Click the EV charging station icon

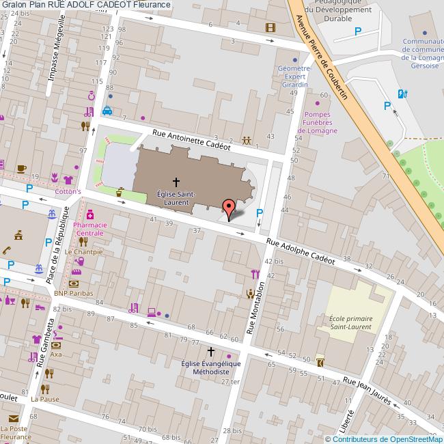coord(402,94)
